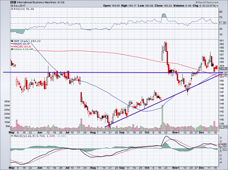This screenshot has width=228, height=170.
Task: Click the MA(50) 151.97 legend text
Action: [x=22, y=44]
